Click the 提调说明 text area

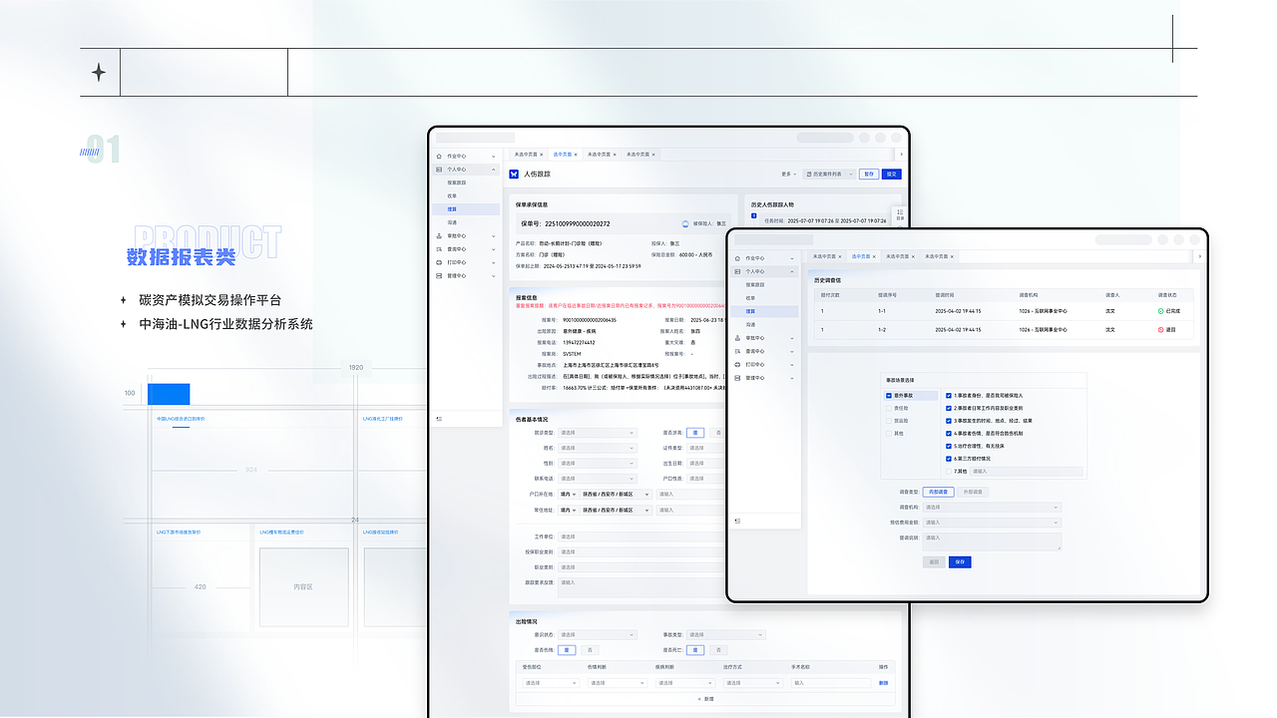point(992,541)
